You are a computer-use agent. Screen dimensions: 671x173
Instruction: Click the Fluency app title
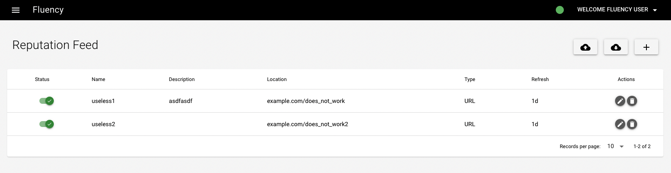pyautogui.click(x=48, y=10)
